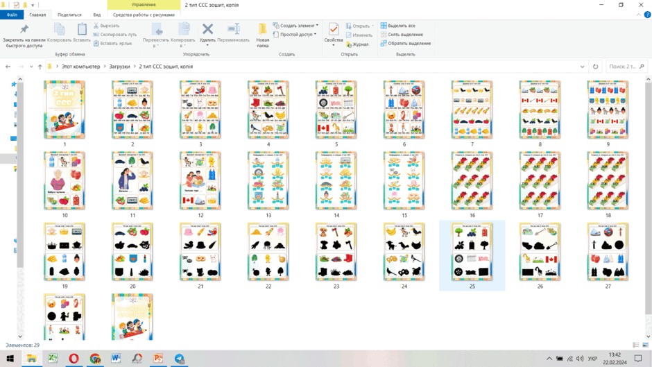This screenshot has width=652, height=367.
Task: Open Word from taskbar
Action: (x=116, y=359)
